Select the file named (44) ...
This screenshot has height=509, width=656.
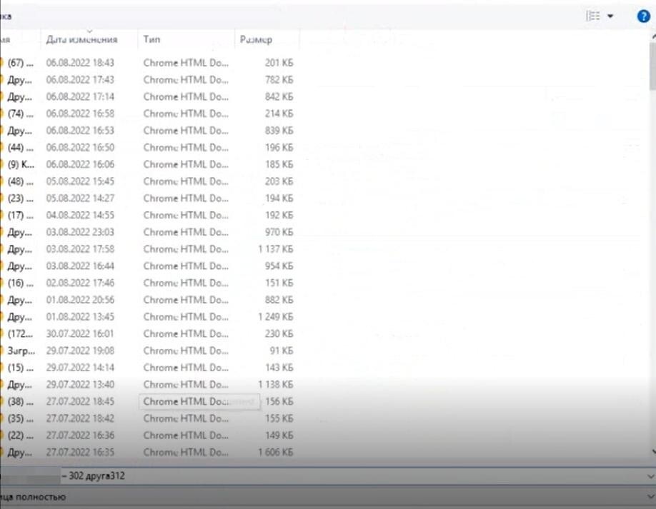(20, 147)
